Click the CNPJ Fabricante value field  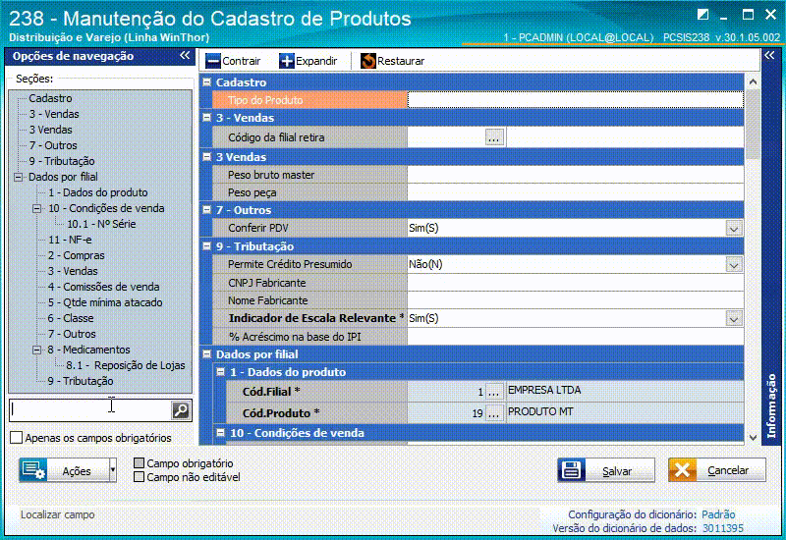click(576, 283)
